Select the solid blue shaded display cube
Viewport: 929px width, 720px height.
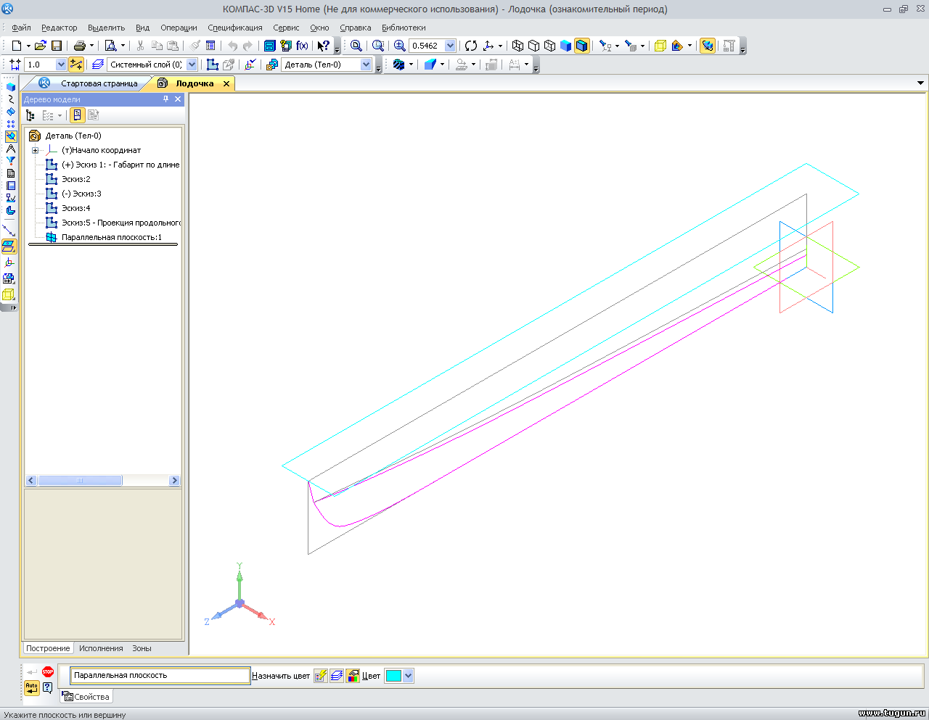click(x=565, y=46)
